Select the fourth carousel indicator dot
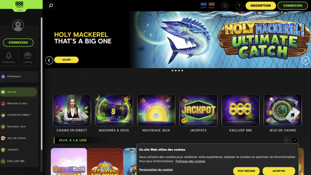311x175 pixels. pyautogui.click(x=182, y=70)
